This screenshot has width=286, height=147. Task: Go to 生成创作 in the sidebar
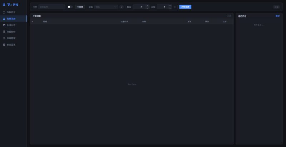coord(11,25)
